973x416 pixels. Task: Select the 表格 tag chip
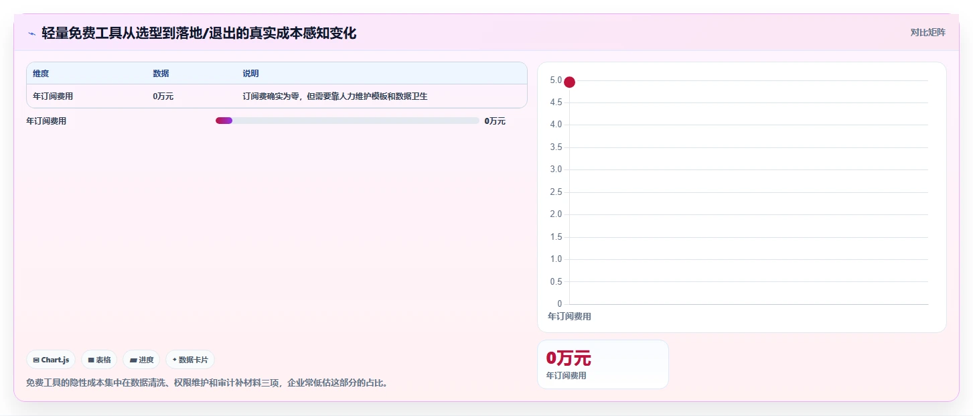[99, 360]
